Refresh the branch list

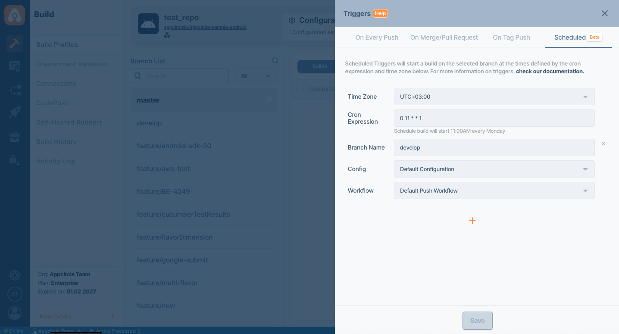pyautogui.click(x=275, y=61)
